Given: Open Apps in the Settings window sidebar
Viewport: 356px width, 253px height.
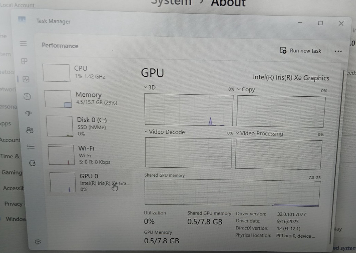Looking at the screenshot, I should [5, 124].
